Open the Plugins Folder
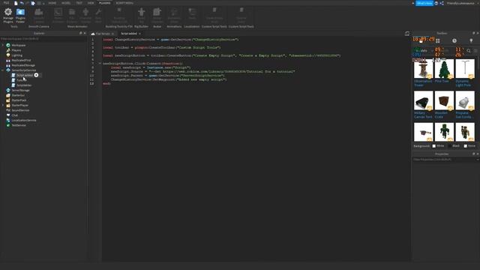Viewport: 480px width, 270px height. (x=20, y=15)
